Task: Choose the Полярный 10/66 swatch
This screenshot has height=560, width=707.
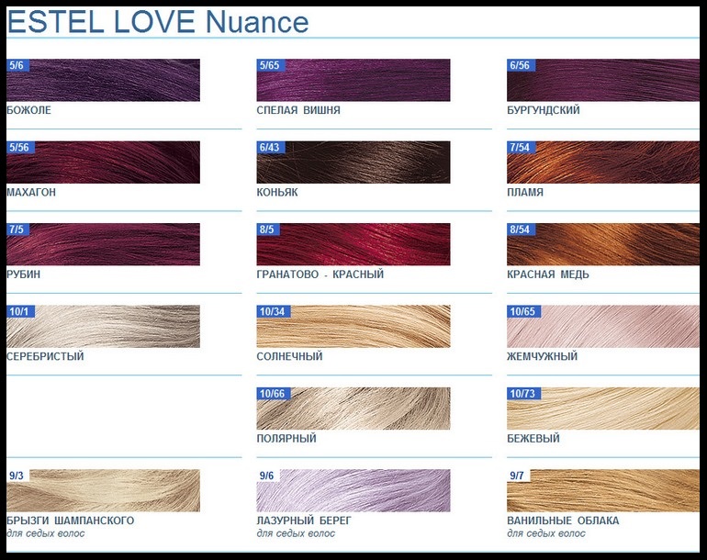Action: click(353, 409)
